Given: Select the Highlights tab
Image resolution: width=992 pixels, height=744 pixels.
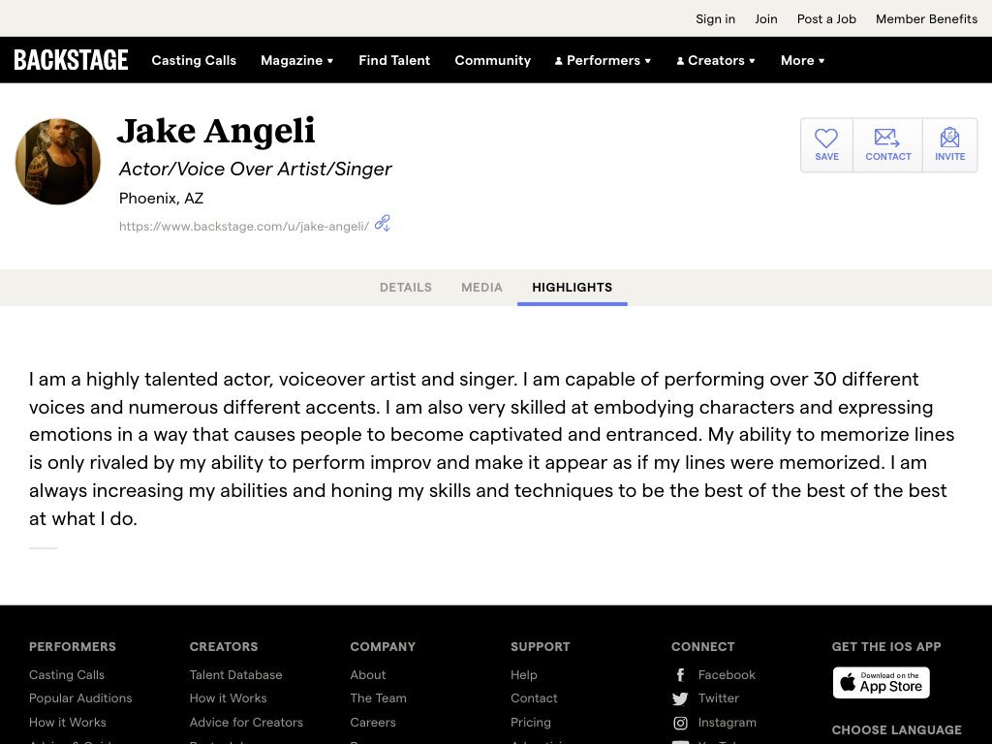Looking at the screenshot, I should tap(572, 288).
